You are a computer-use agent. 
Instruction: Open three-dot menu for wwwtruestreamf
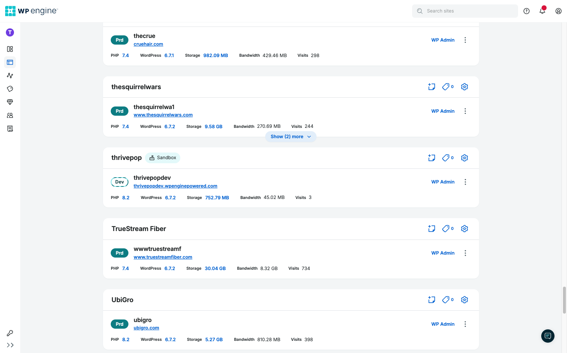coord(465,253)
